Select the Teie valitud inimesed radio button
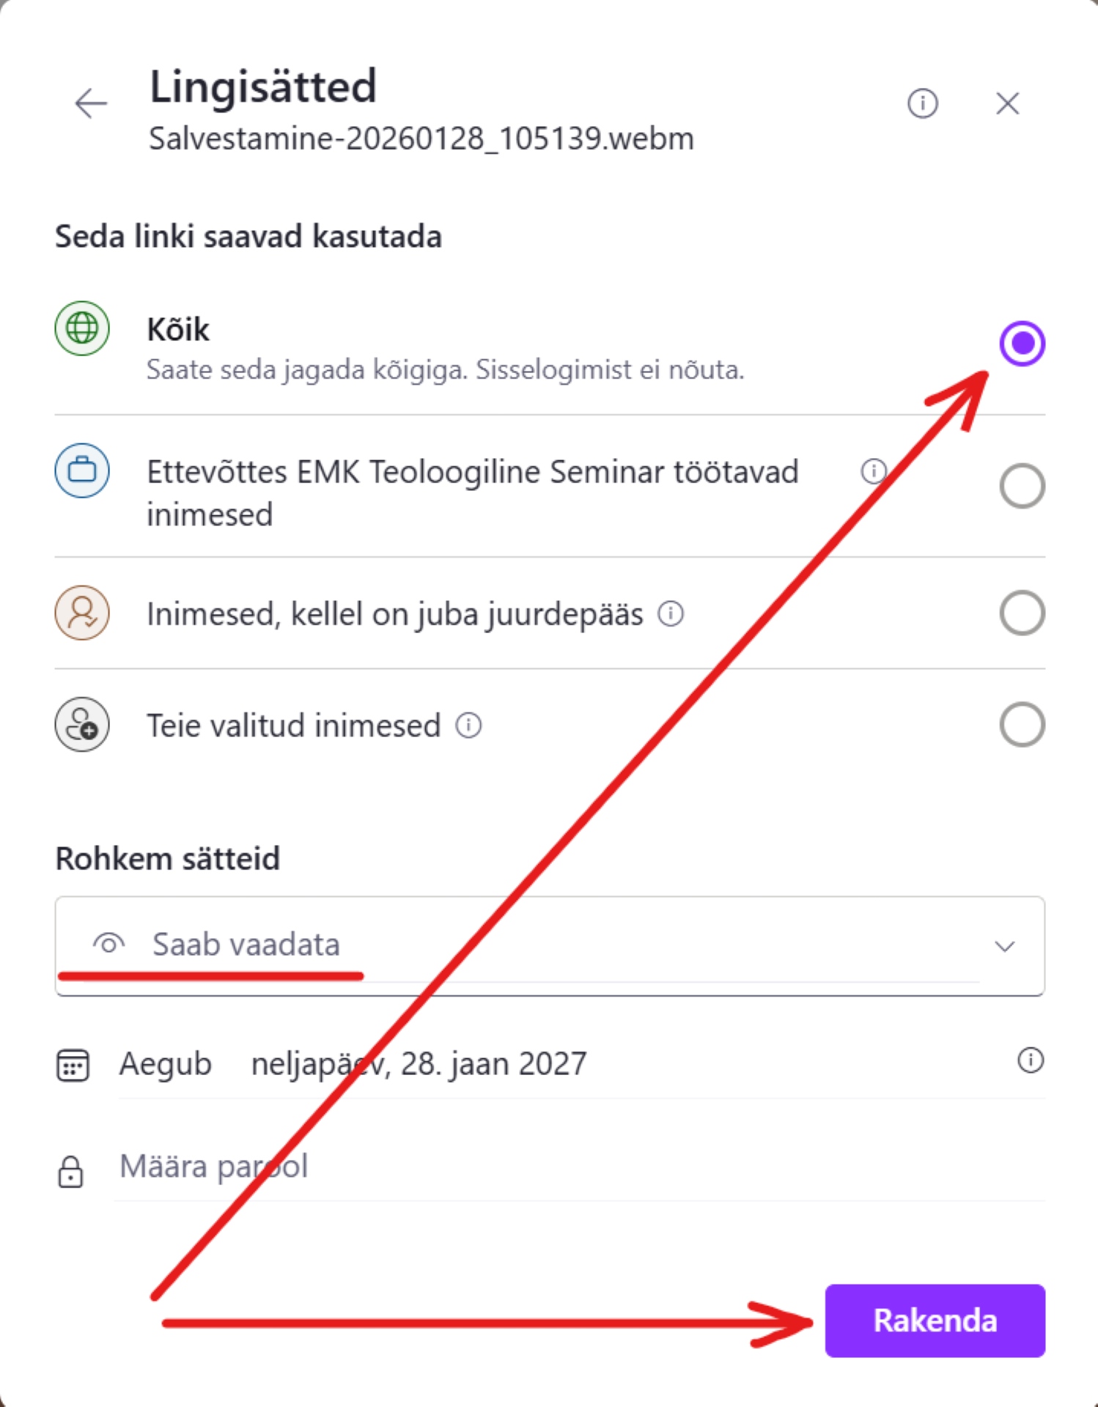Screen dimensions: 1098x1407 (1022, 725)
